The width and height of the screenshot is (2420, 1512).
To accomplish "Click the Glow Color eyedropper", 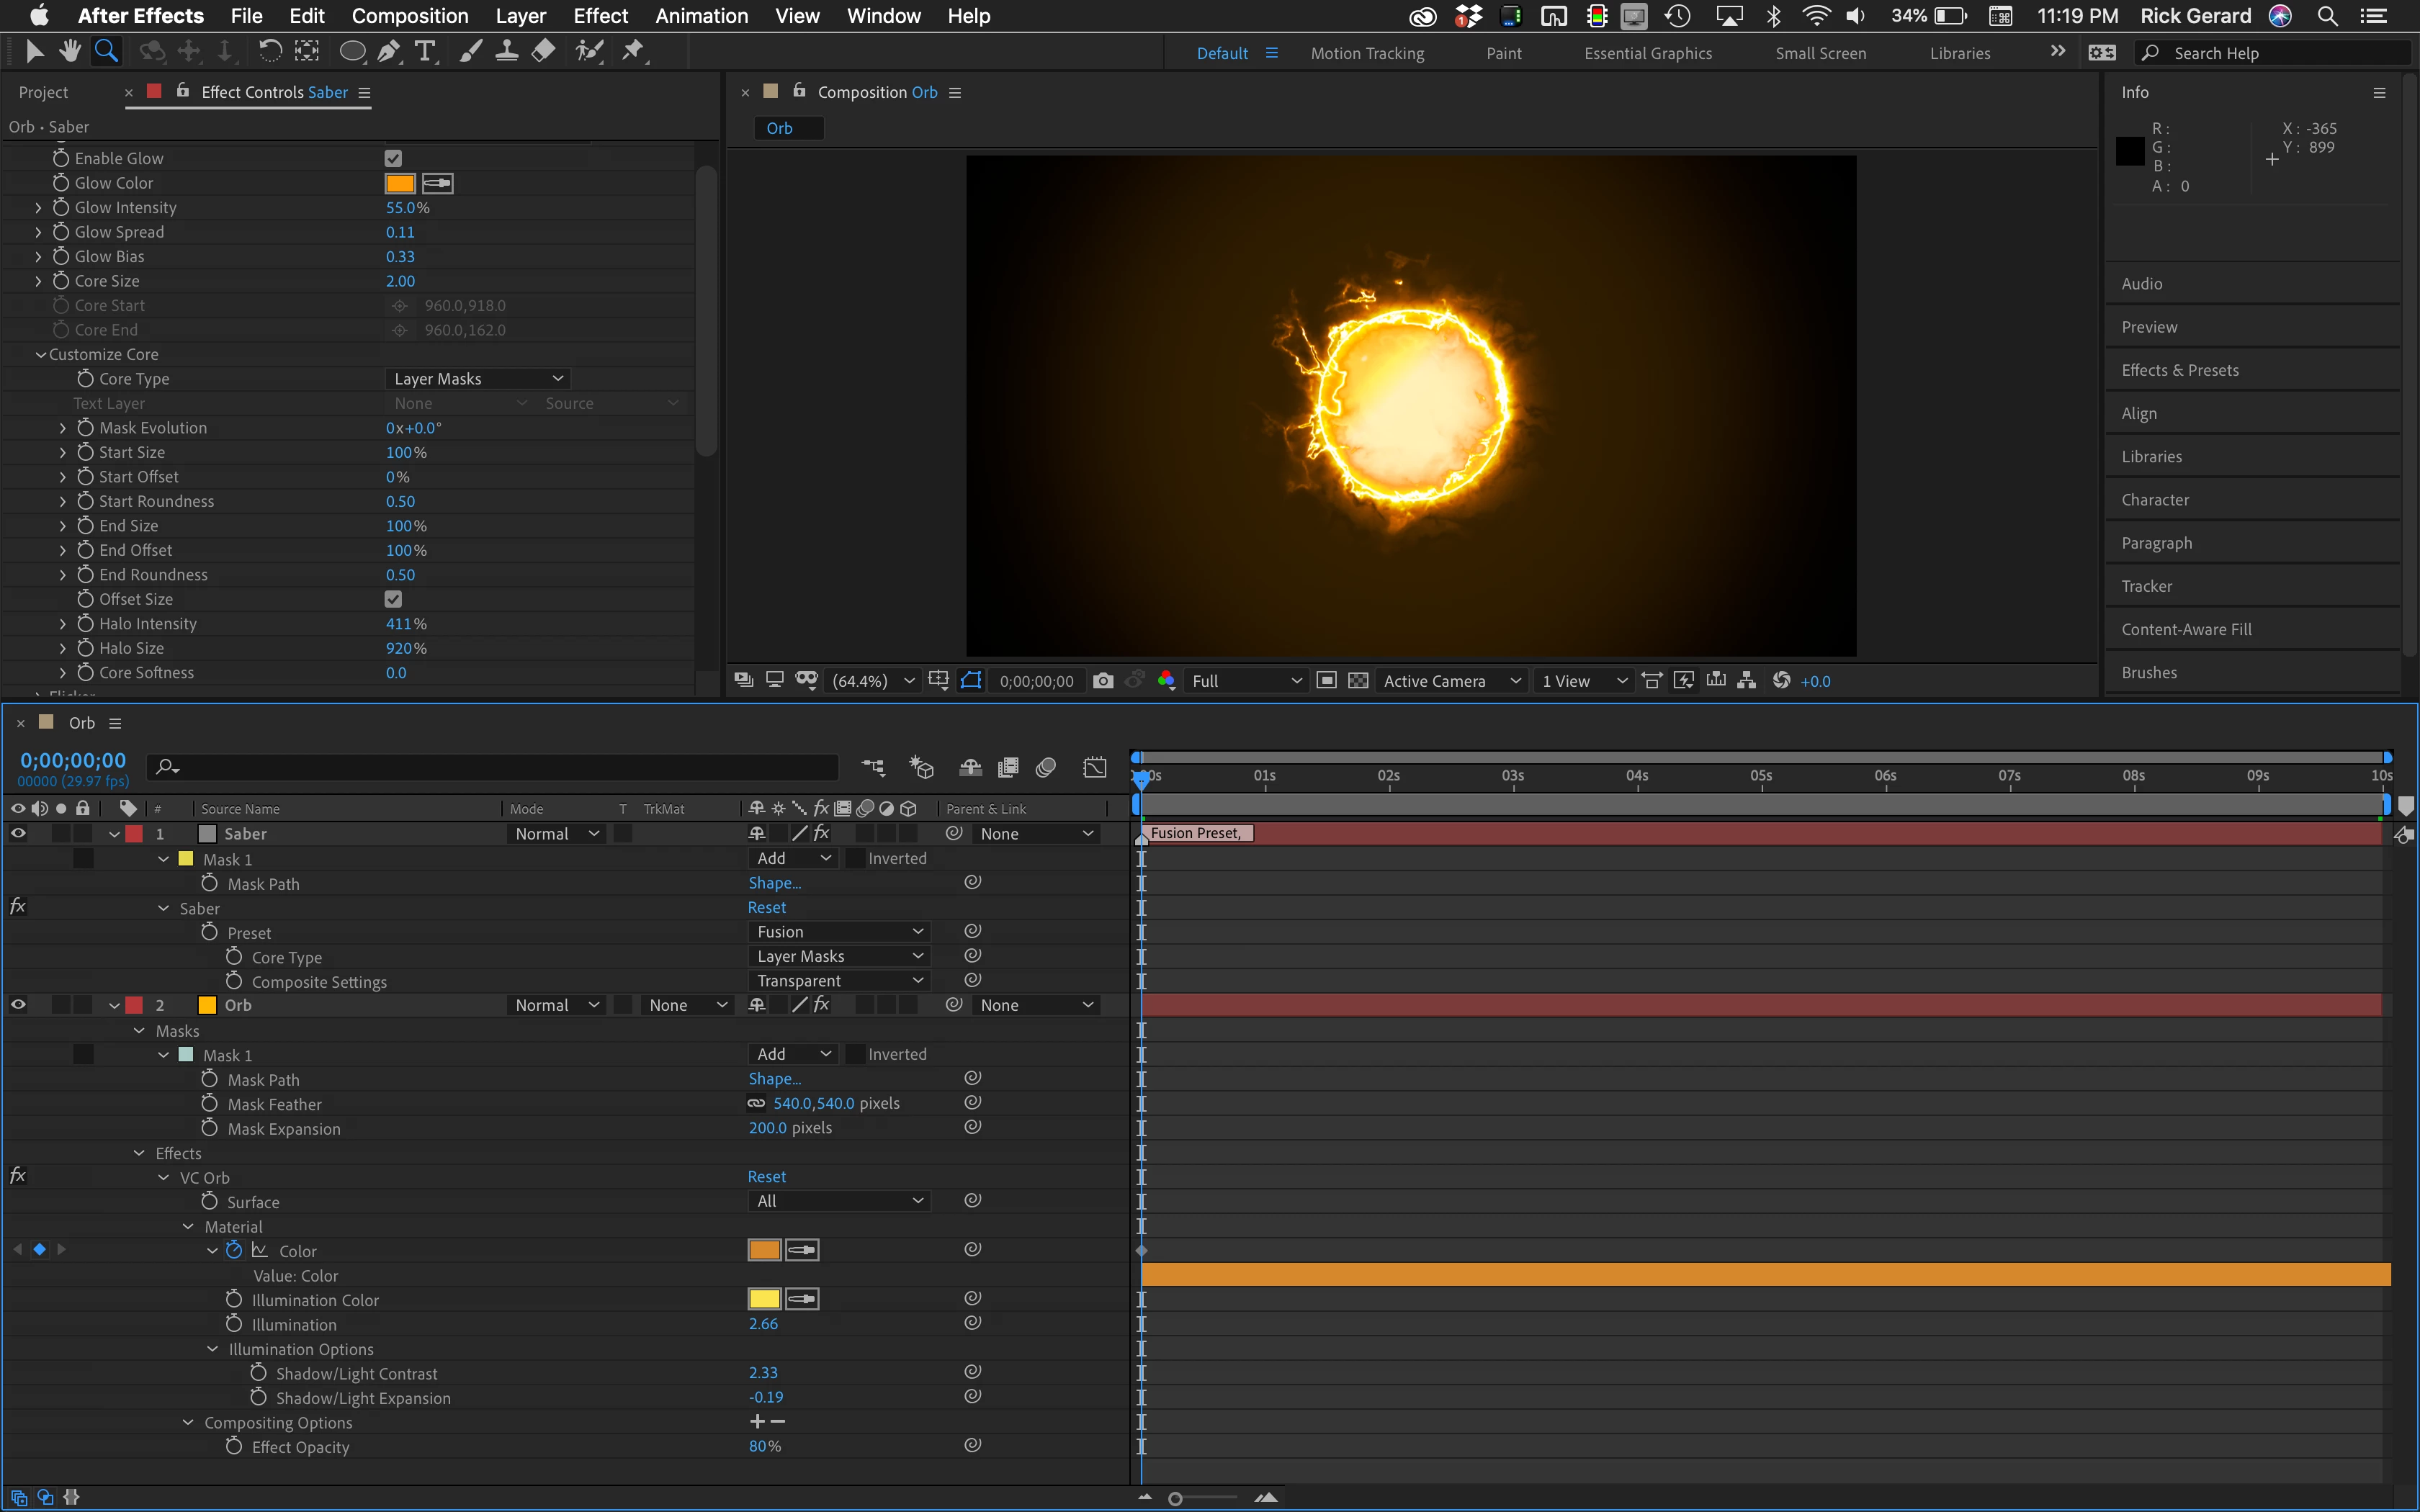I will 437,183.
